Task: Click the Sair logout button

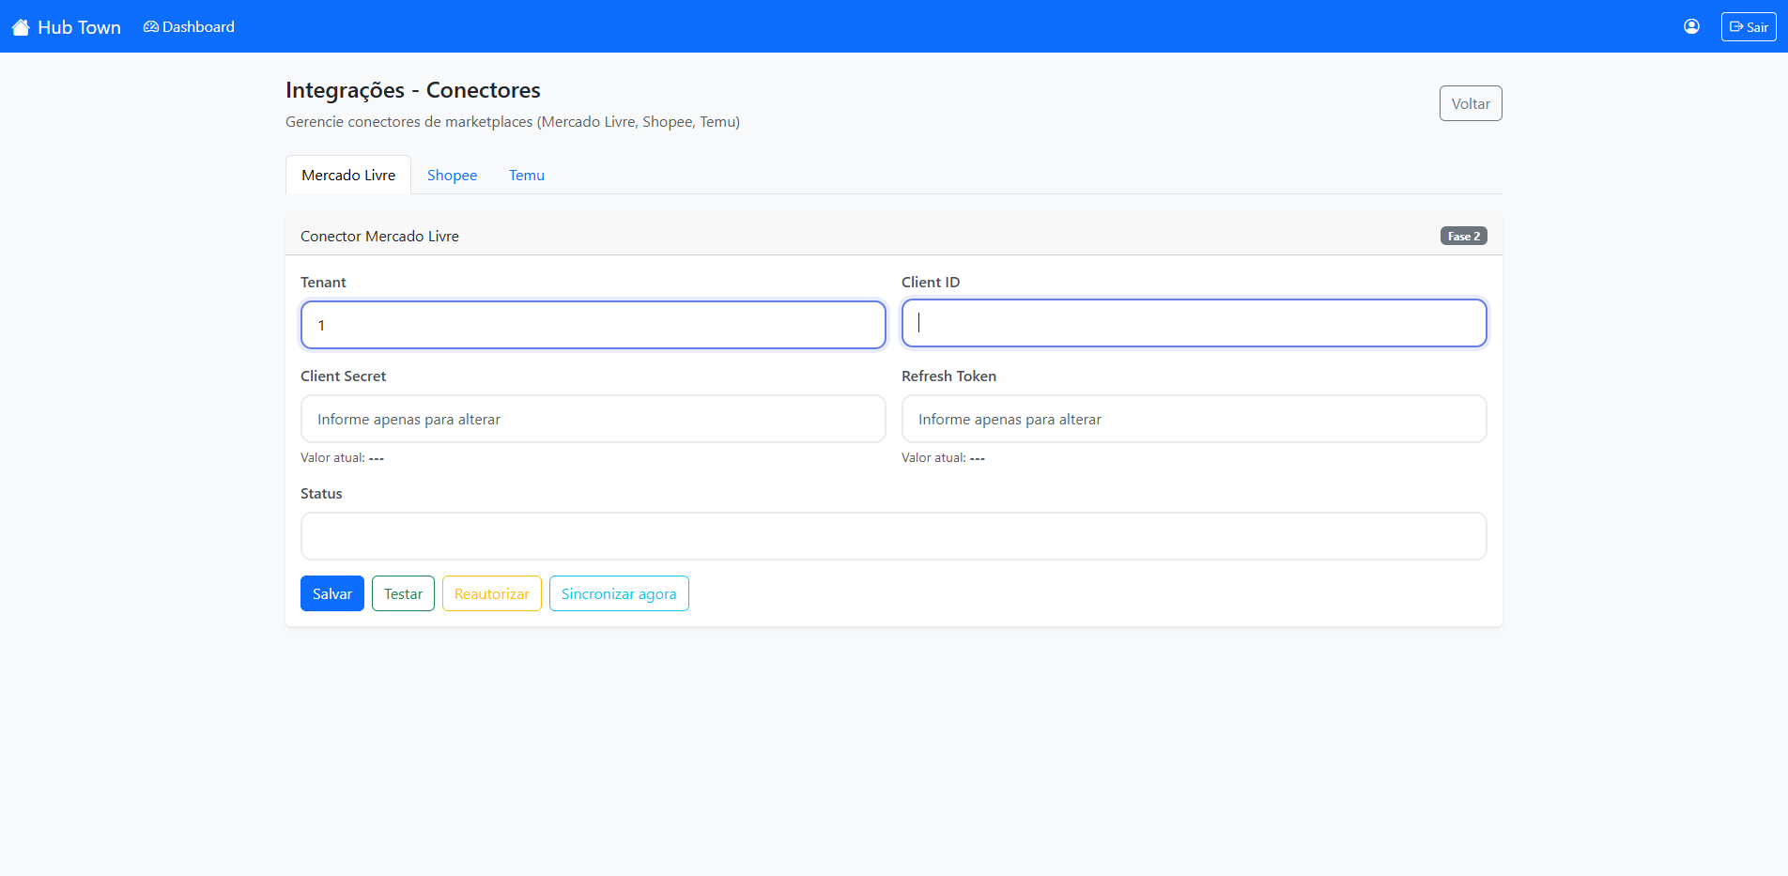Action: (1748, 27)
